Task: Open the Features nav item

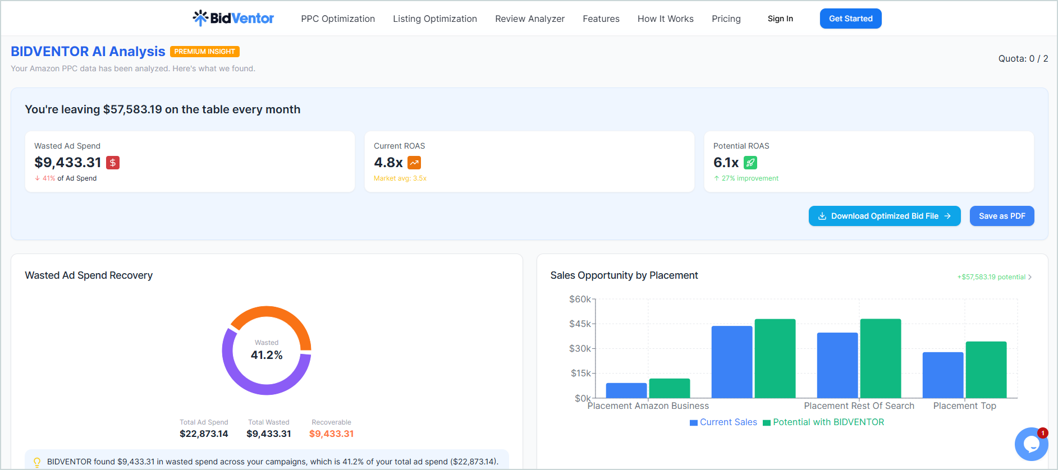Action: tap(601, 19)
